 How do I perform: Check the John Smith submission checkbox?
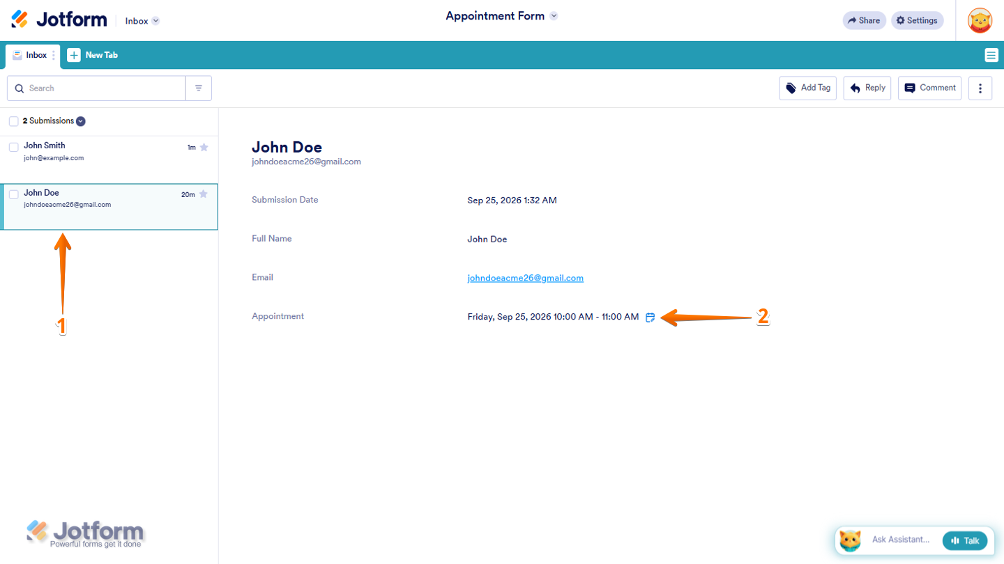point(14,147)
